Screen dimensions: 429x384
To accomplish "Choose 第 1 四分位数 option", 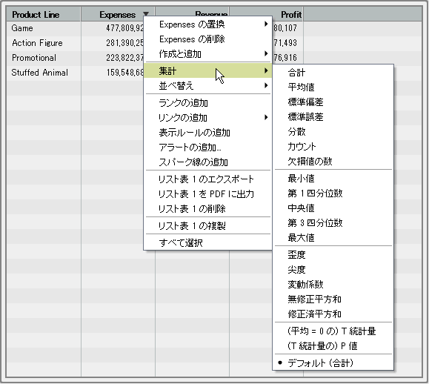I will 333,193.
